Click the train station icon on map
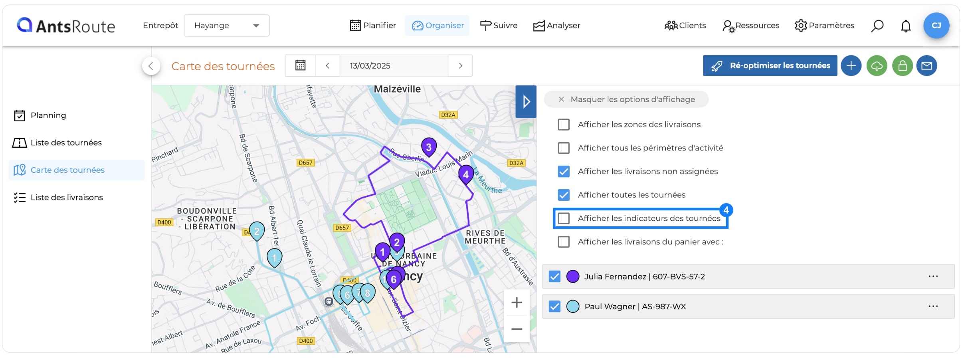The image size is (962, 358). point(329,301)
